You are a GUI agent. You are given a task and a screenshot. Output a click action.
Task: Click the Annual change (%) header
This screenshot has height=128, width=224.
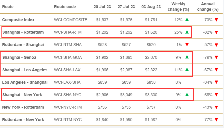(208, 7)
